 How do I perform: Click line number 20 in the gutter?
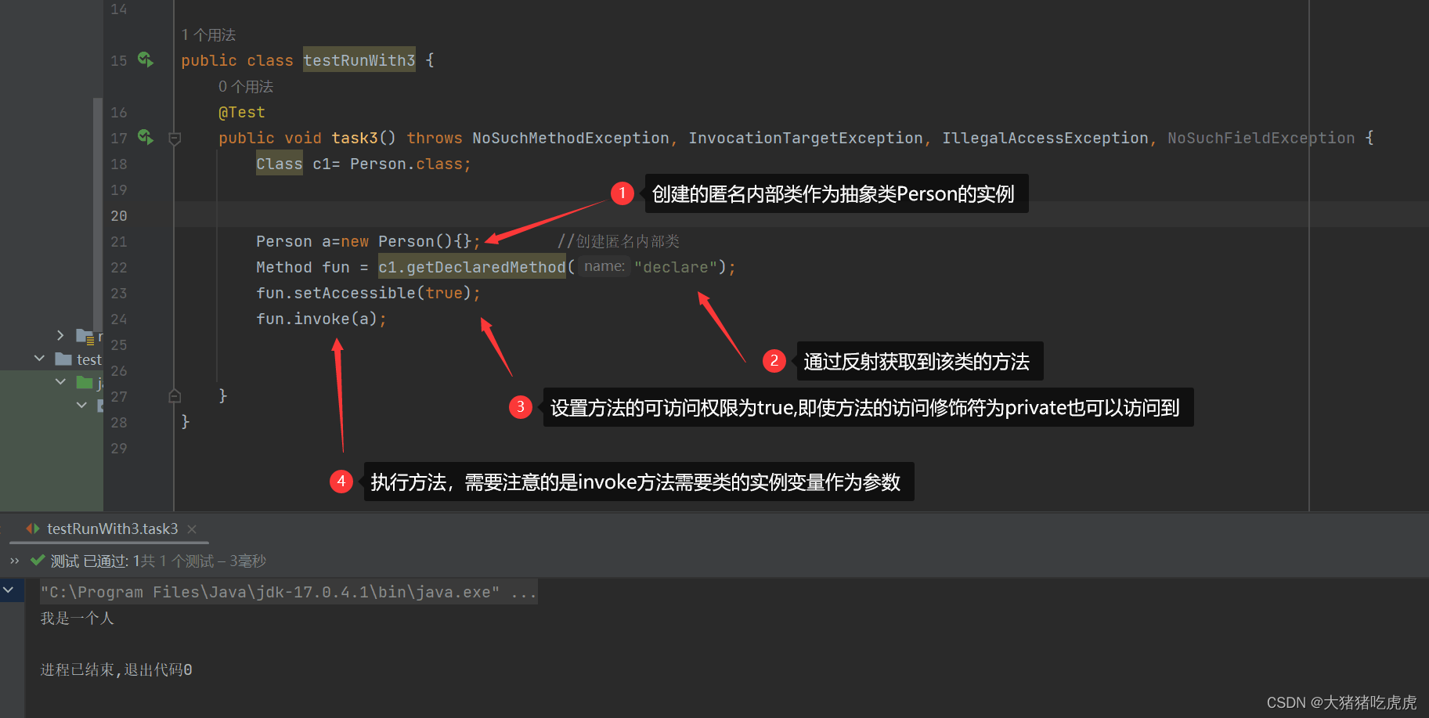tap(119, 215)
